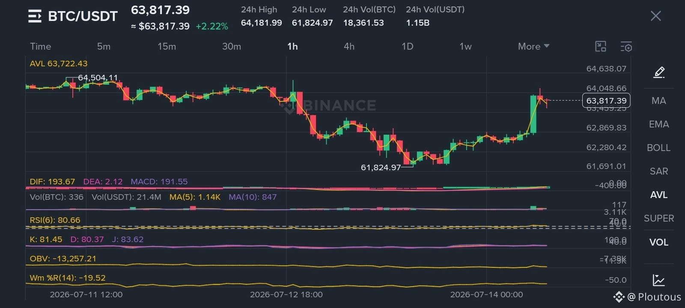Toggle the EMA indicator
This screenshot has width=685, height=308.
(658, 124)
